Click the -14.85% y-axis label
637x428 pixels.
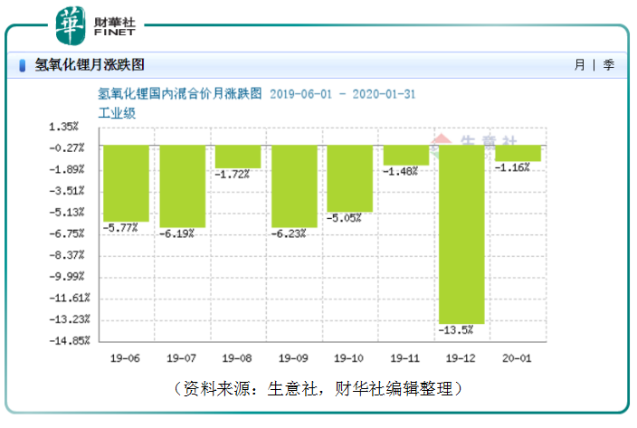click(70, 341)
